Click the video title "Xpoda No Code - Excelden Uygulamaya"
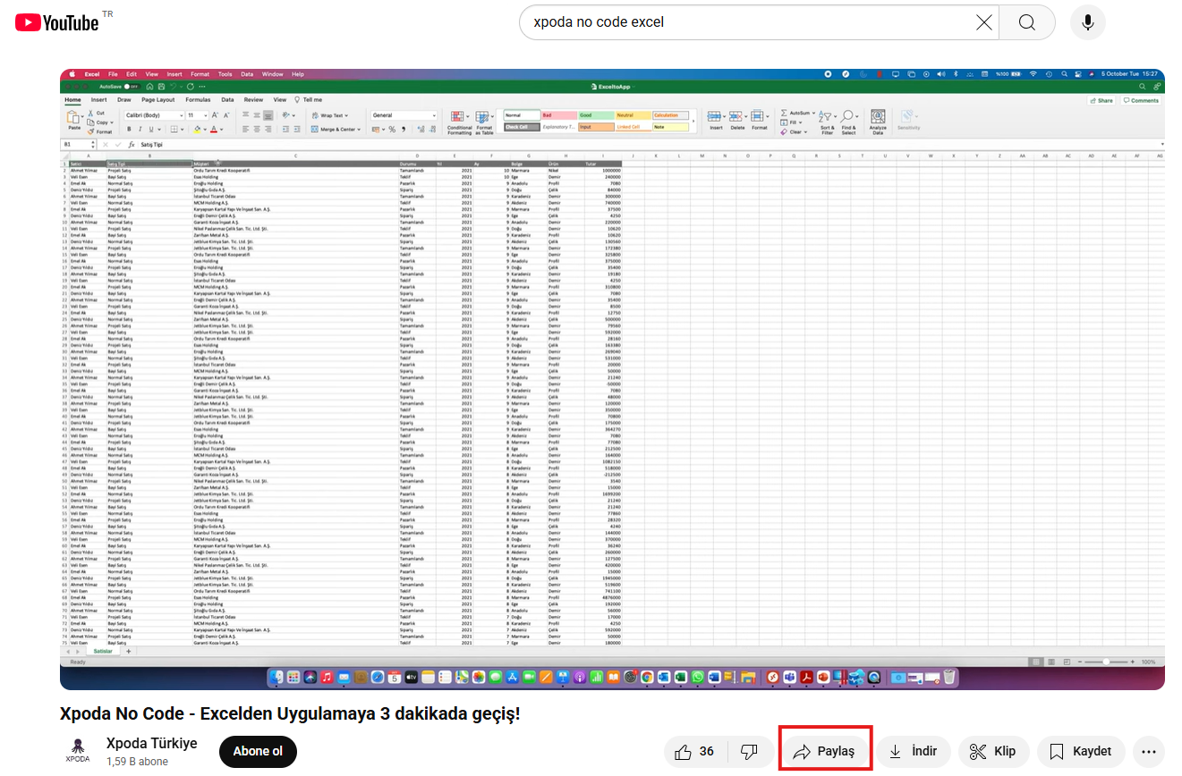 pyautogui.click(x=290, y=714)
